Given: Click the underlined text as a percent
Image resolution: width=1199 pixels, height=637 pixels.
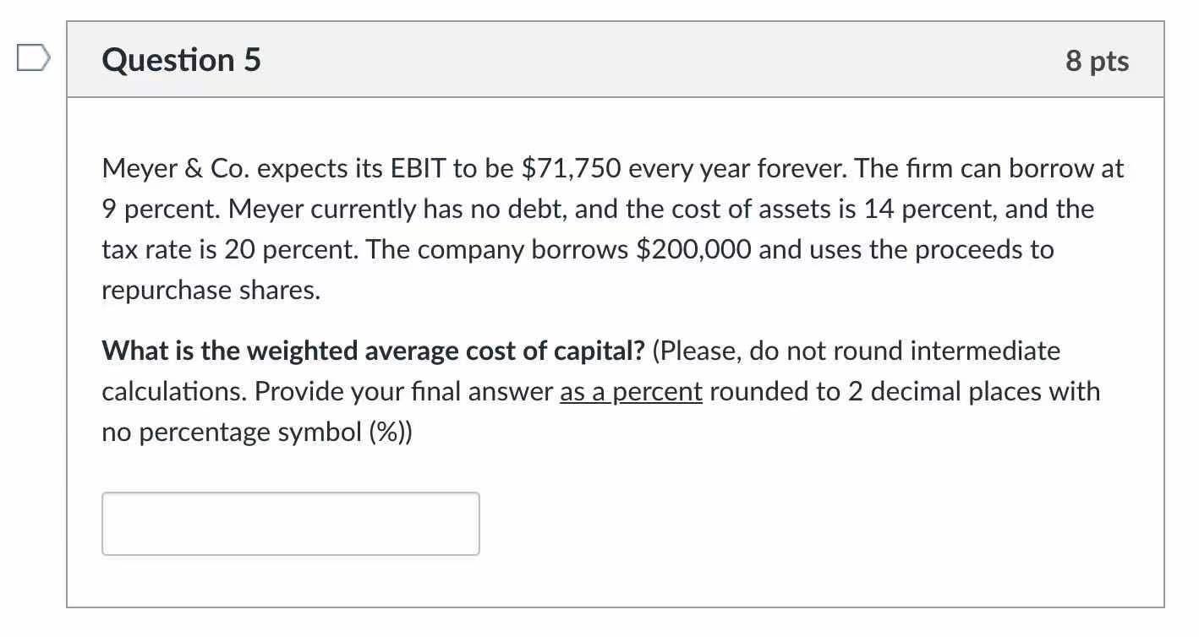Looking at the screenshot, I should pyautogui.click(x=630, y=391).
